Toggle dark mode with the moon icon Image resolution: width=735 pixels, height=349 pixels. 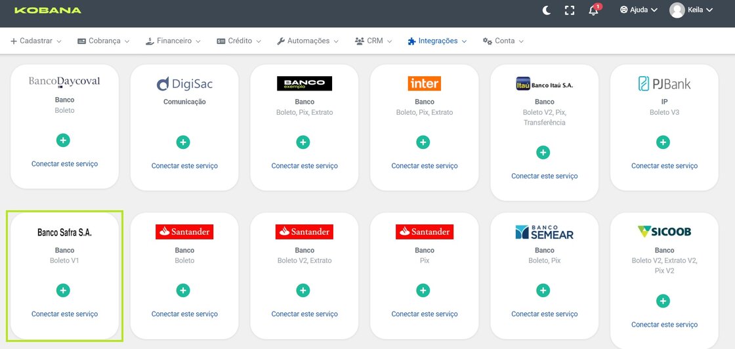(547, 10)
